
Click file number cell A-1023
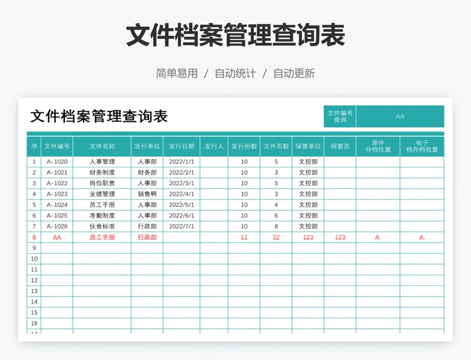57,194
